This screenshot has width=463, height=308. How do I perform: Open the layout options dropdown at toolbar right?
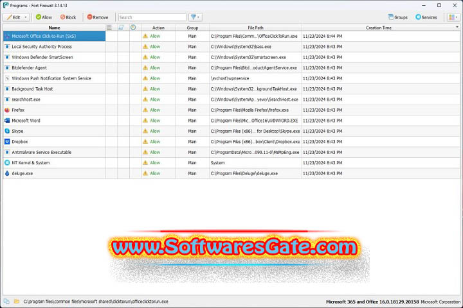pyautogui.click(x=453, y=17)
